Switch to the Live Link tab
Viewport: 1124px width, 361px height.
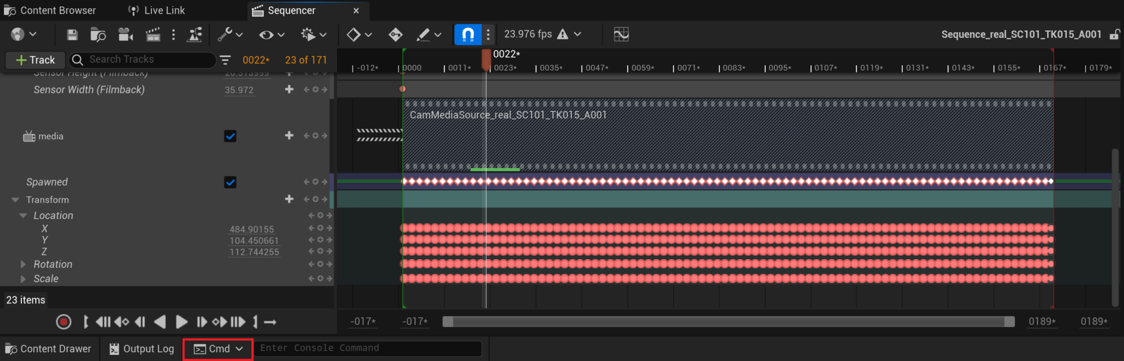(x=156, y=10)
